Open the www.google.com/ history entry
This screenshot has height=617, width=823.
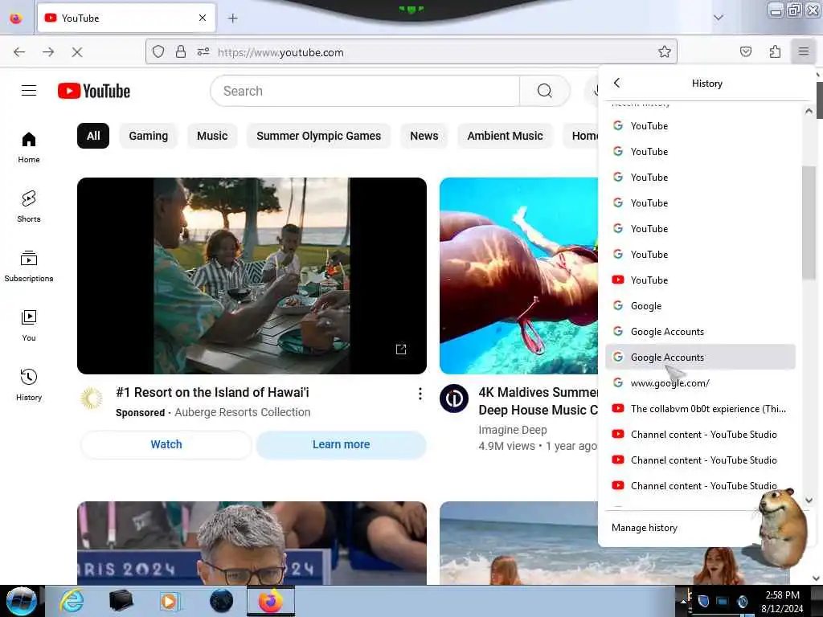coord(701,383)
